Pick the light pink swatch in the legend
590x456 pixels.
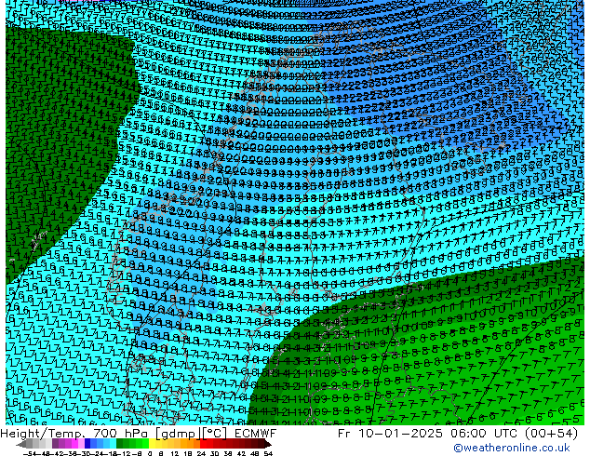(81, 444)
